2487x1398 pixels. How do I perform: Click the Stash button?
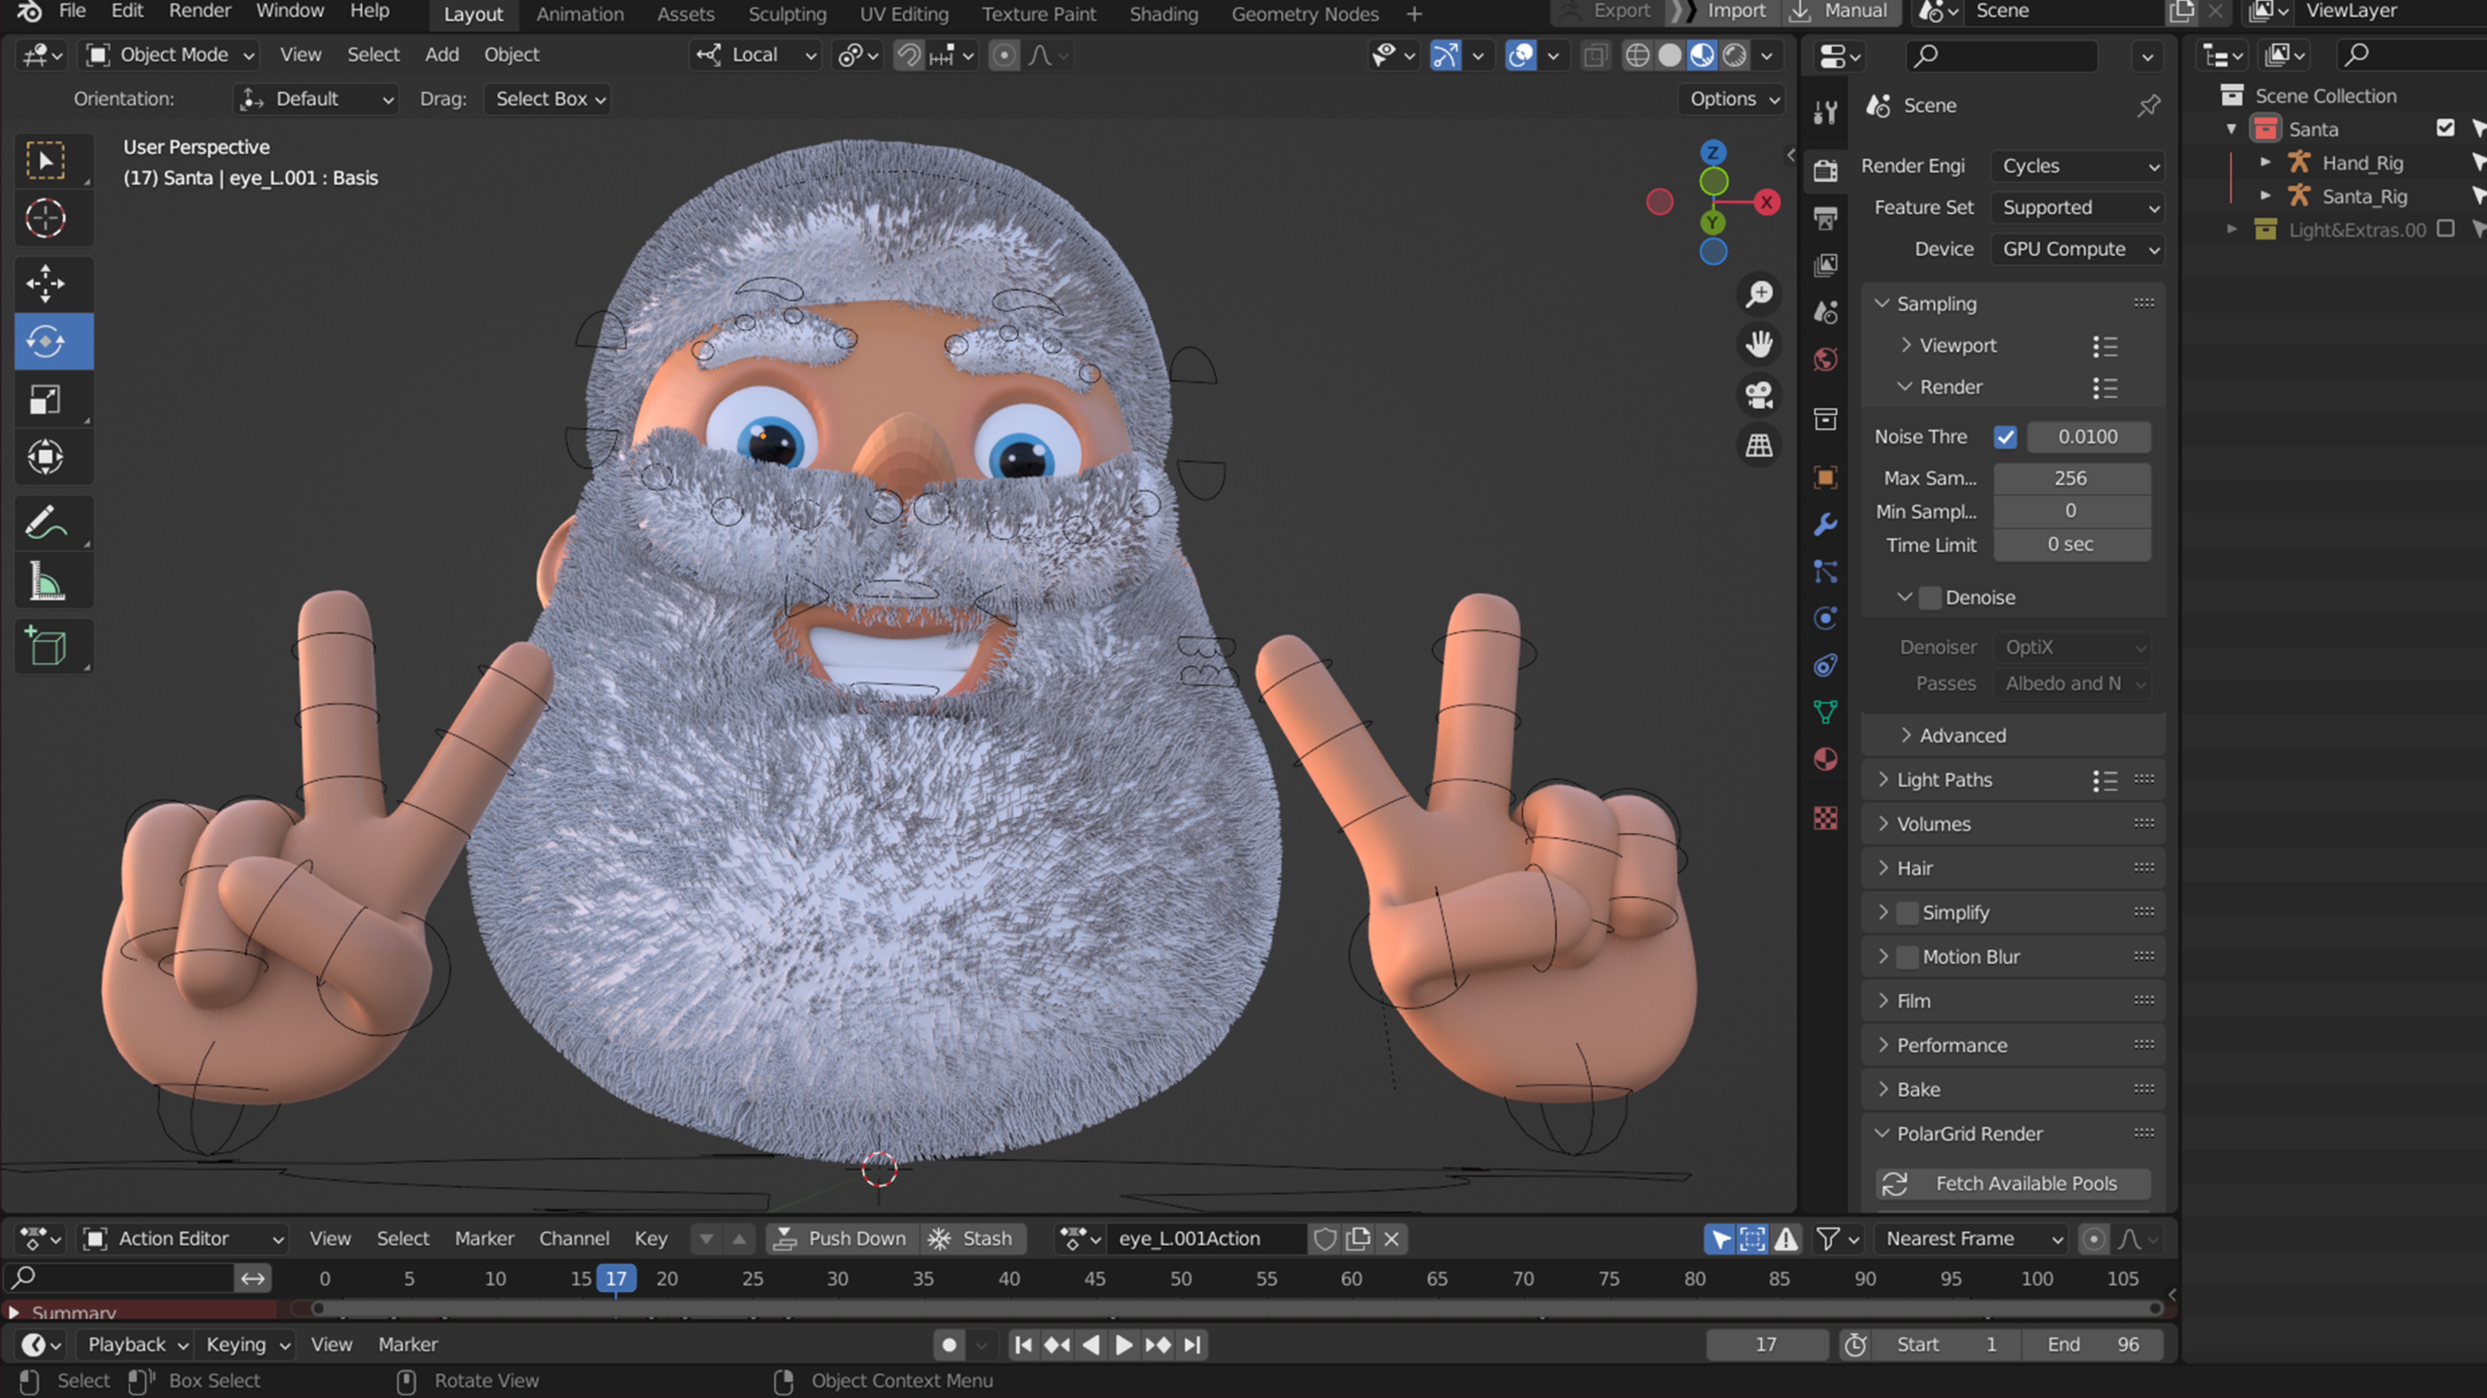972,1239
